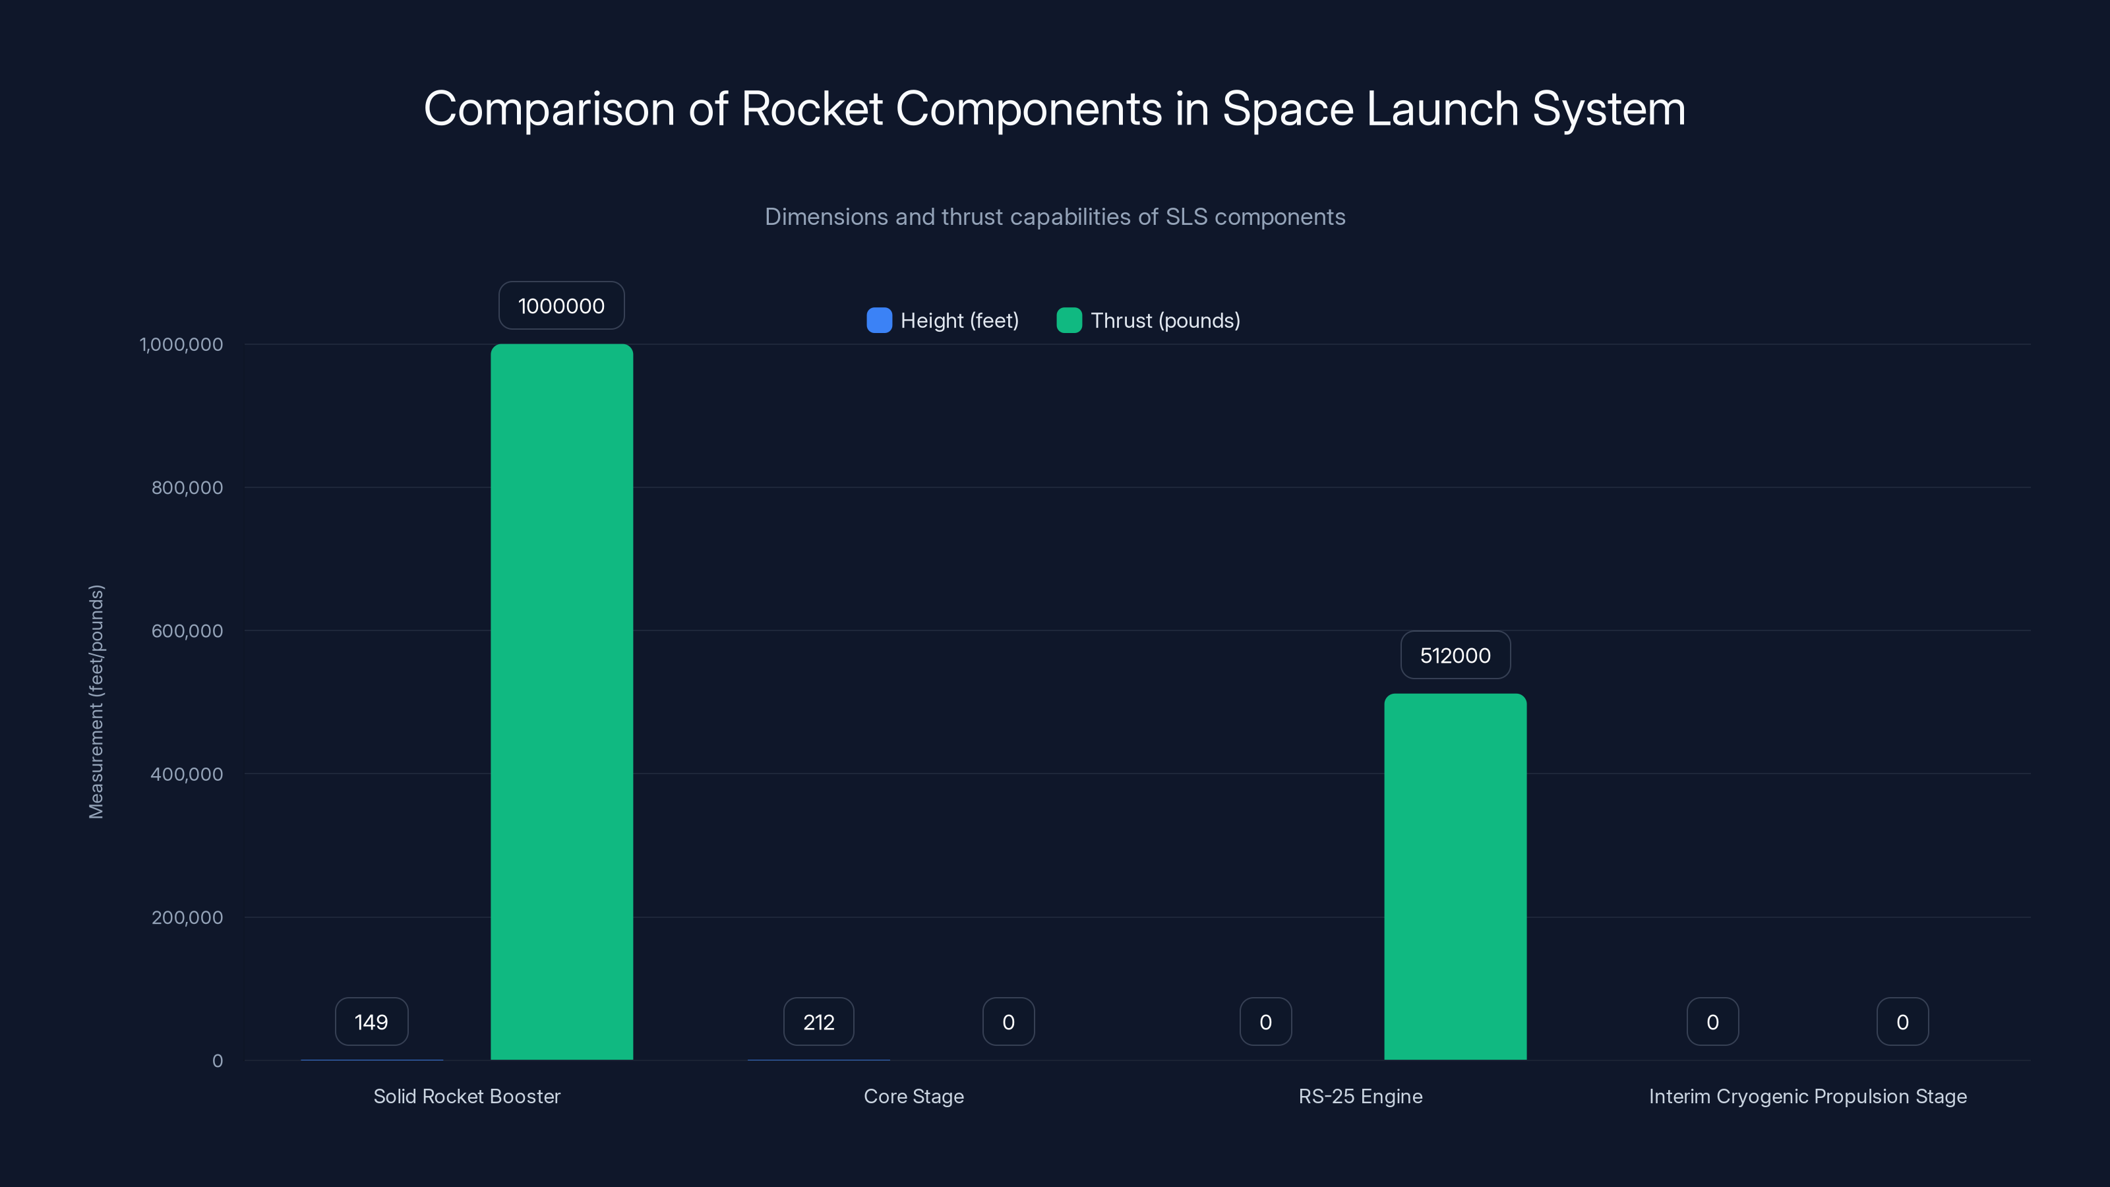Screen dimensions: 2110x1187
Task: Toggle the zero thrust badge for Interim Cryogenic Propulsion Stage
Action: point(1902,1021)
